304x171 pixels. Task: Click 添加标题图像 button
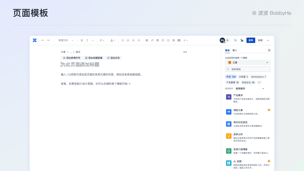(94, 58)
